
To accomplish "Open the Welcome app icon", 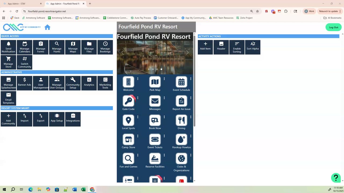I will point(128,82).
